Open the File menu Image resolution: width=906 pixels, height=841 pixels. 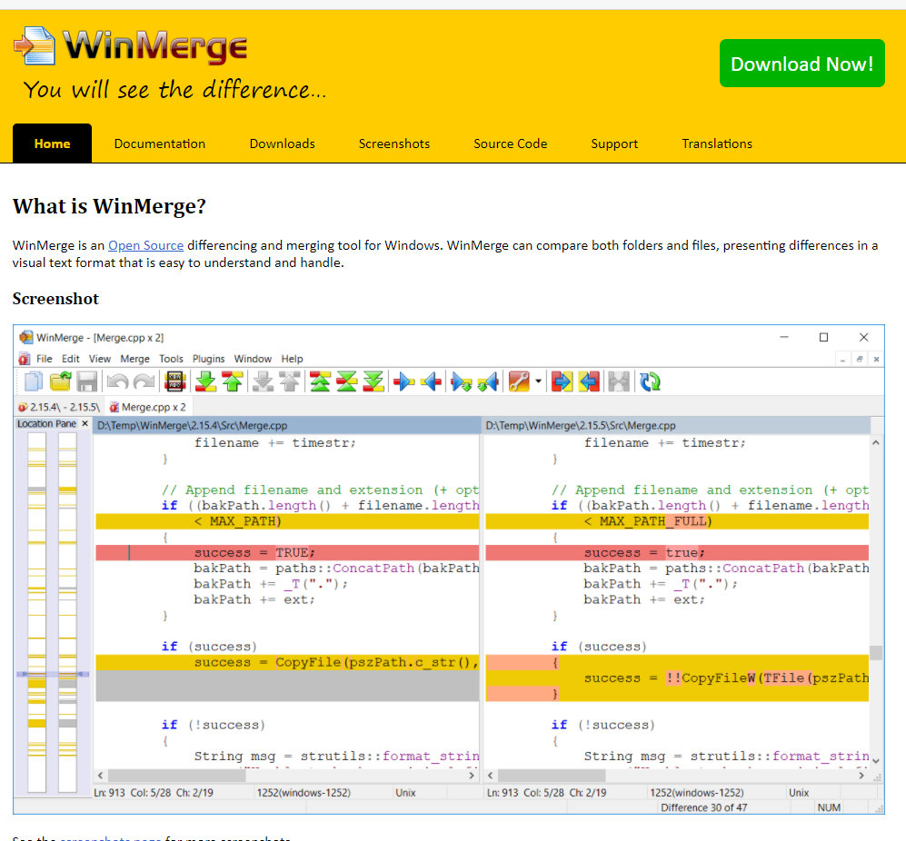pos(44,359)
